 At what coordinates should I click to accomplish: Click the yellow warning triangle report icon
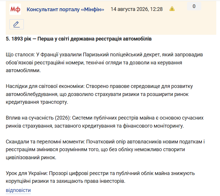pyautogui.click(x=172, y=9)
